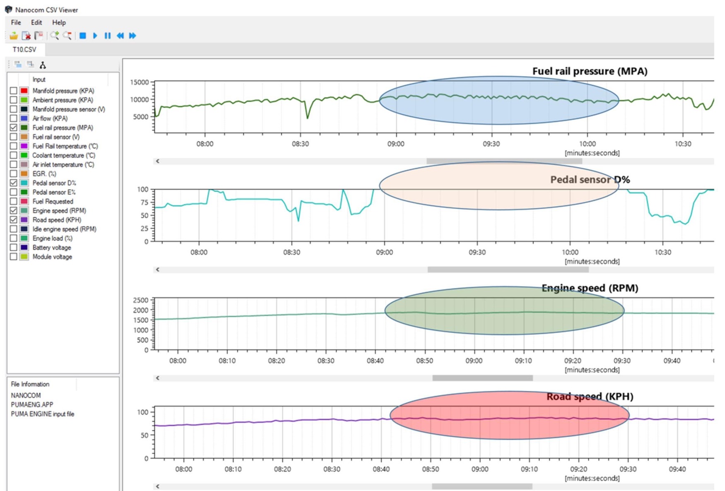Select the T10.CSV tab
Image resolution: width=725 pixels, height=491 pixels.
point(24,49)
